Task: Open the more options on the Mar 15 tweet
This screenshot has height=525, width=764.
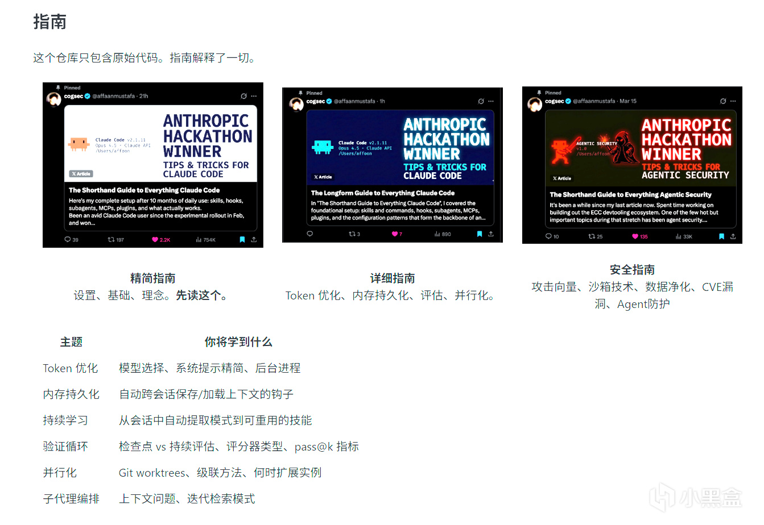Action: pyautogui.click(x=733, y=101)
